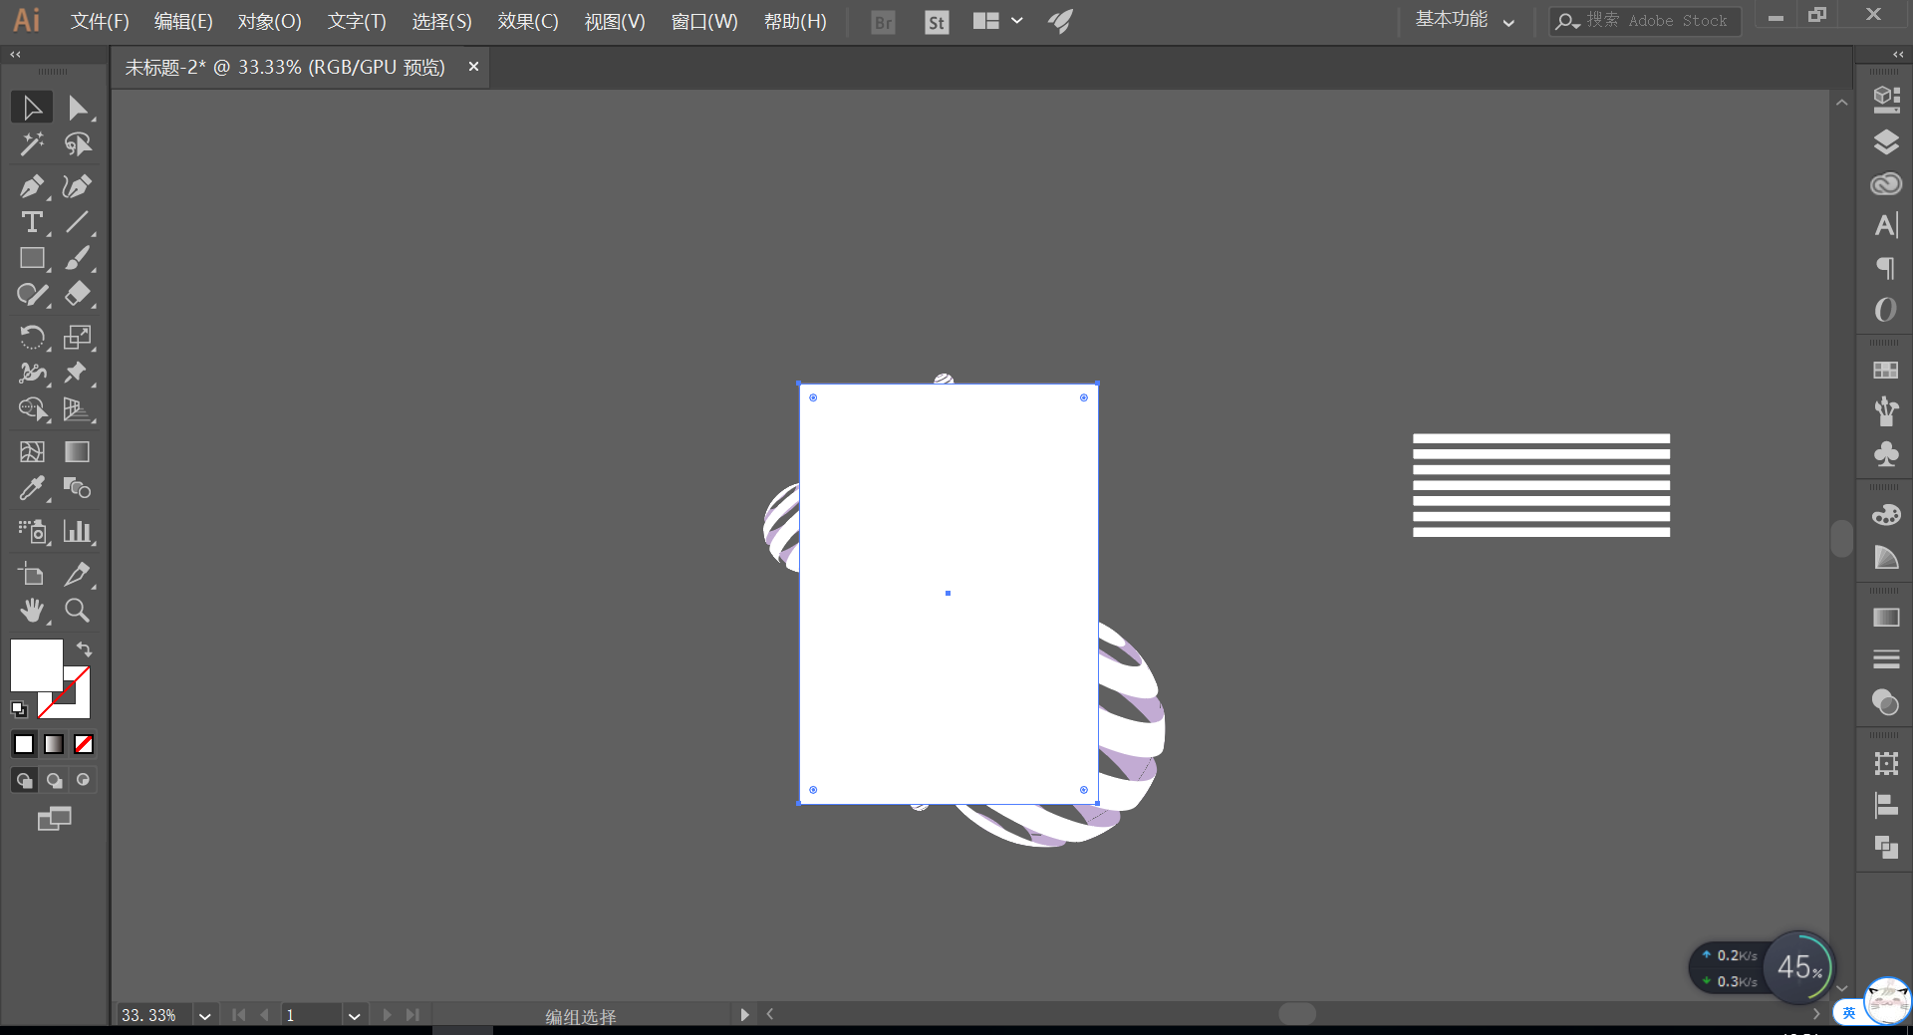Screen dimensions: 1913x1035
Task: Open the Swatches panel
Action: click(1885, 370)
